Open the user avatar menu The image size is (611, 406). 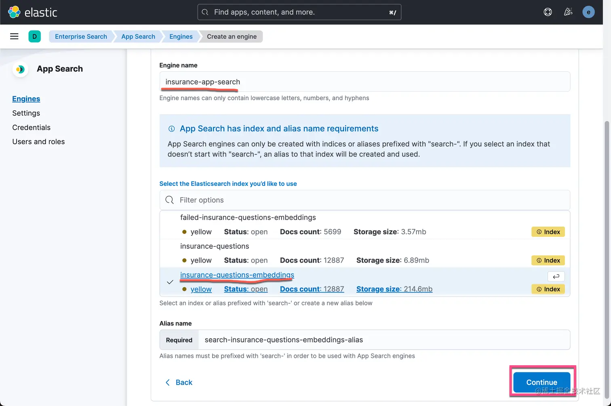point(588,12)
